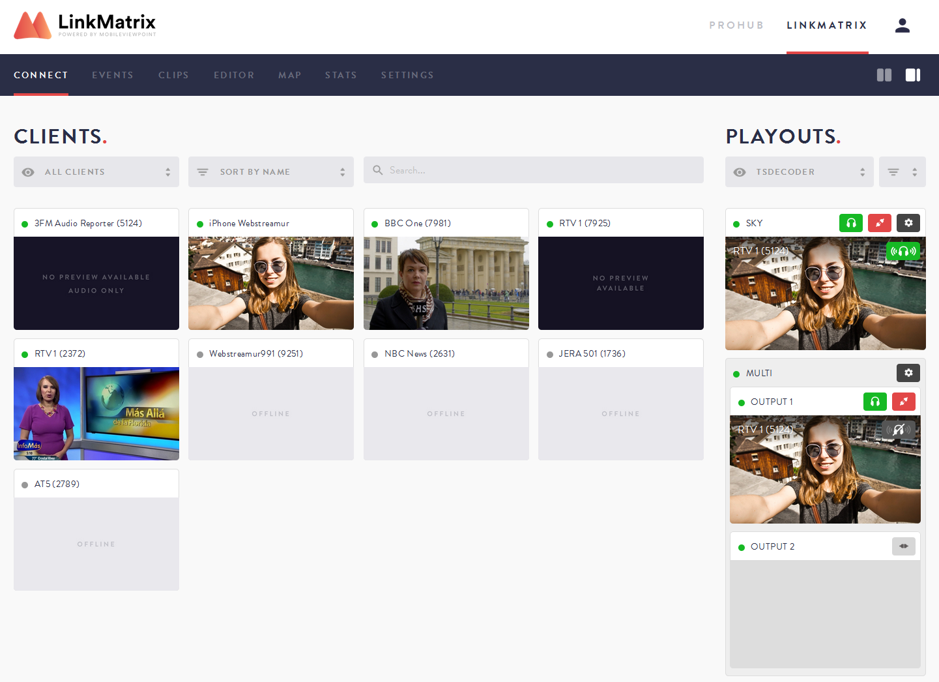Image resolution: width=939 pixels, height=682 pixels.
Task: Click the OUTPUT 1 headphones button
Action: pos(875,402)
